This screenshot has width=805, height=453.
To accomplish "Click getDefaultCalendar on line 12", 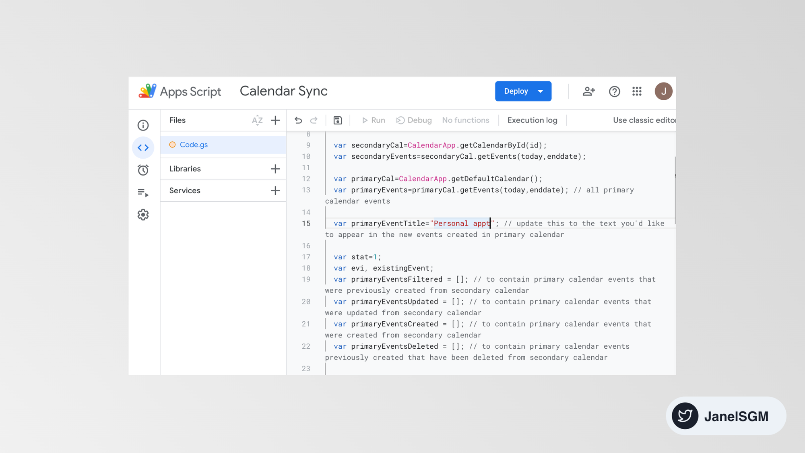I will click(x=490, y=179).
